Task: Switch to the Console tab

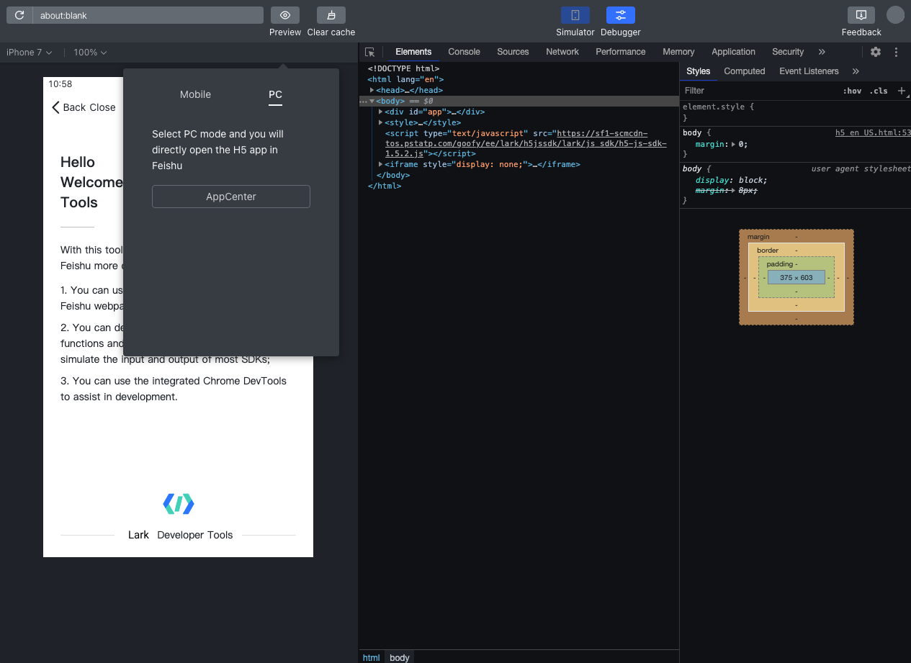Action: click(464, 52)
